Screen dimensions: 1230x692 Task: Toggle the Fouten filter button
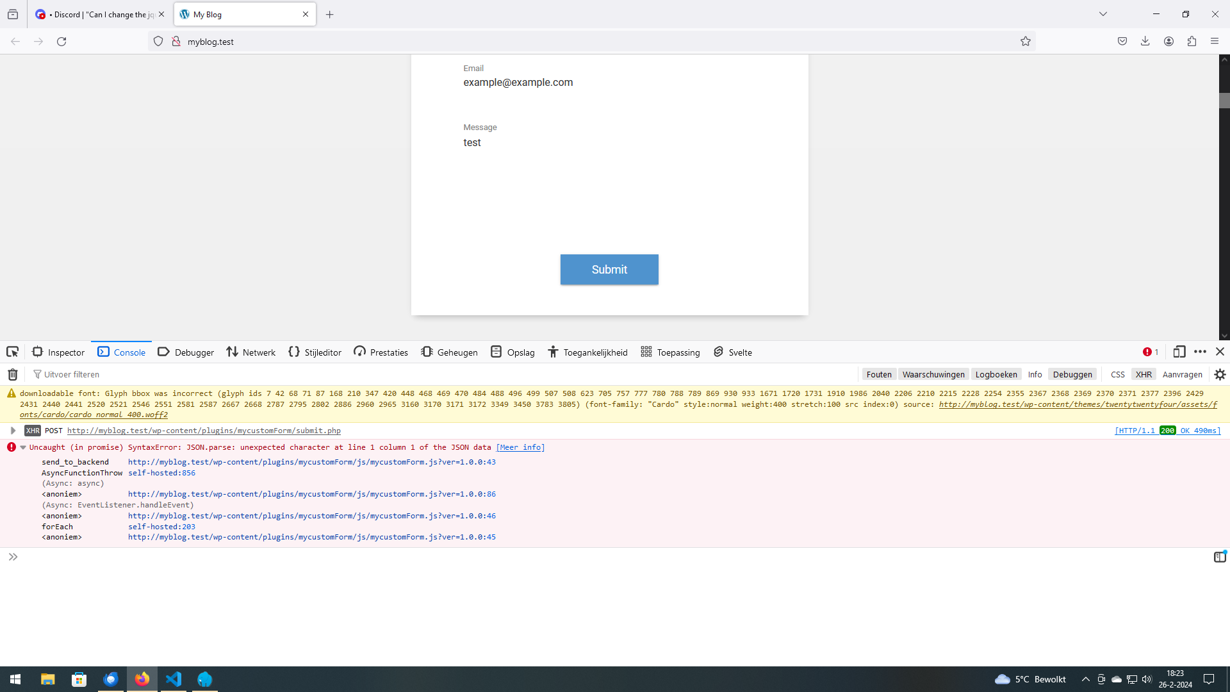point(878,375)
